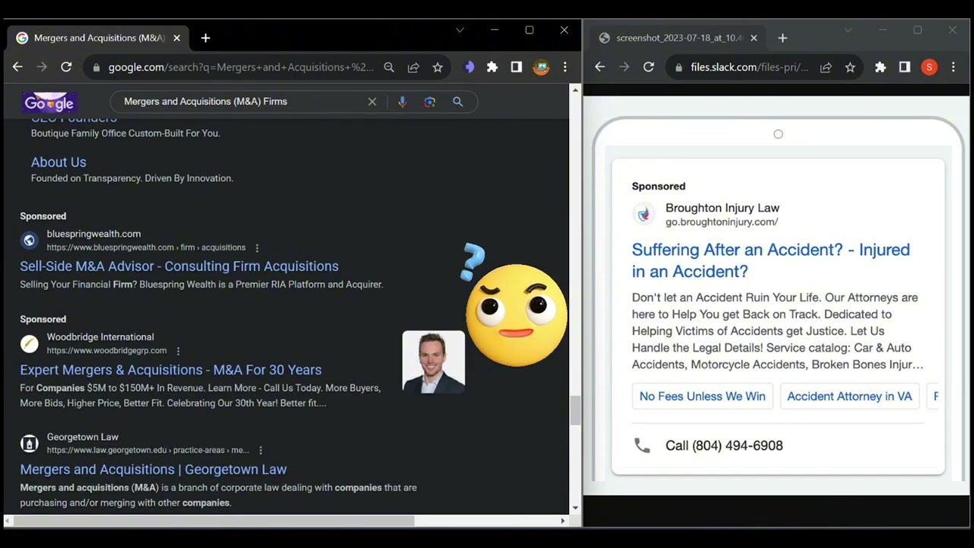
Task: Click Accident Attorney in VA button
Action: [849, 397]
